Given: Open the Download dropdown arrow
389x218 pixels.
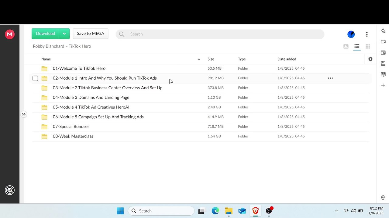Looking at the screenshot, I should 64,34.
